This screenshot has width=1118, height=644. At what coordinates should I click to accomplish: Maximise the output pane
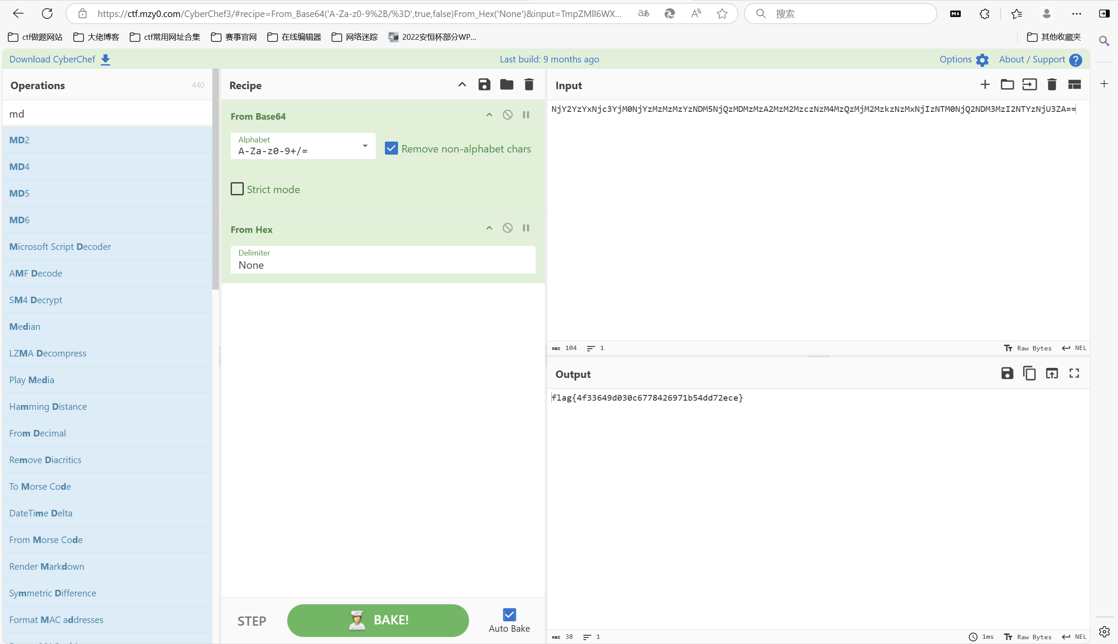1074,373
